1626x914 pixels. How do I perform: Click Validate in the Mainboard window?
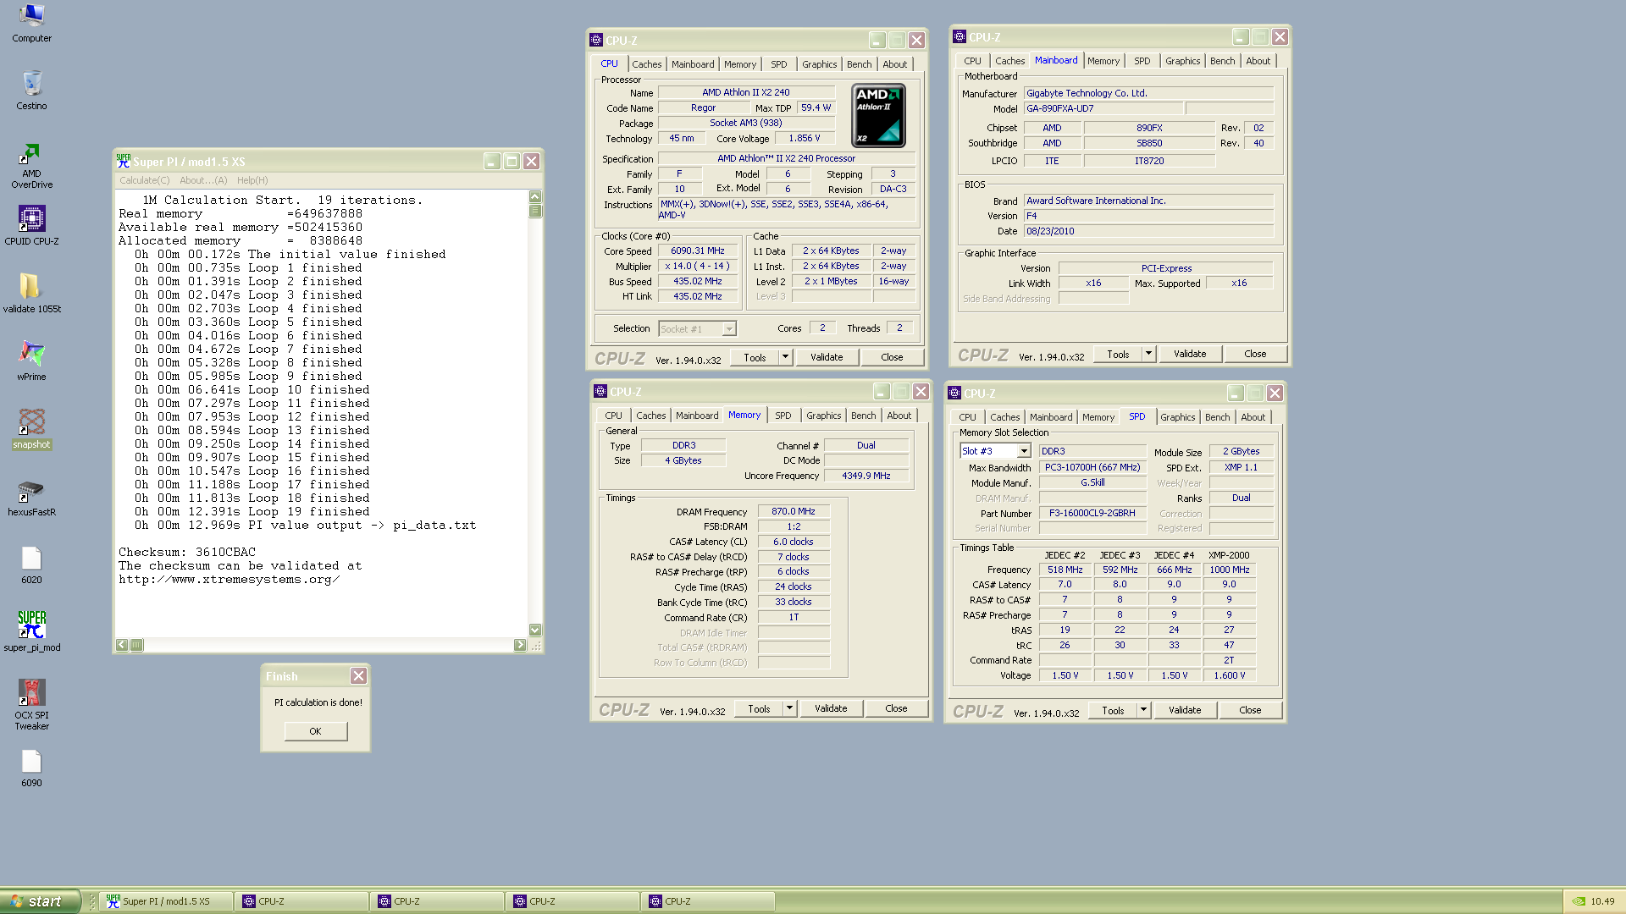(1190, 354)
